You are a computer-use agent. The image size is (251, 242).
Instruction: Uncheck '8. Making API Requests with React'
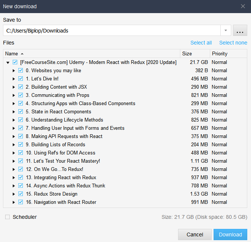21,136
